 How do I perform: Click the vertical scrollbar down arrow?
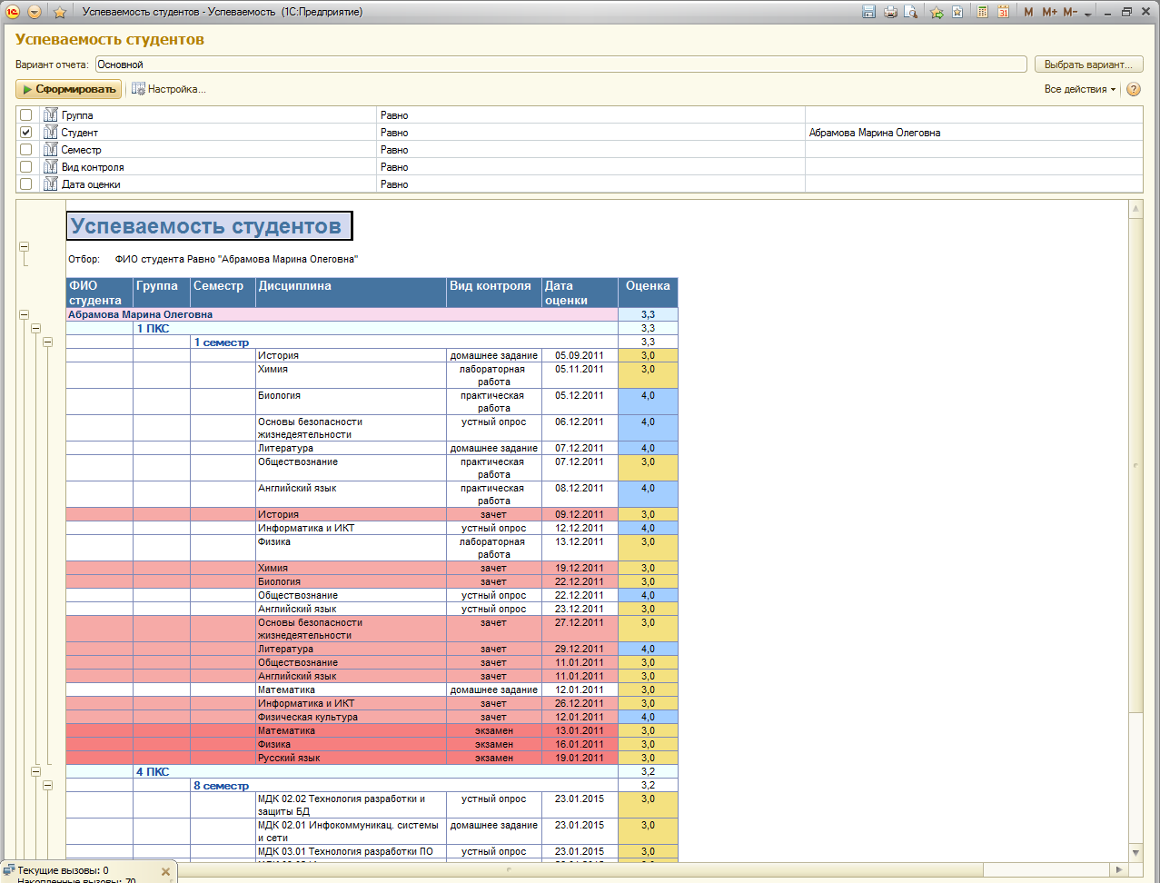[x=1135, y=852]
